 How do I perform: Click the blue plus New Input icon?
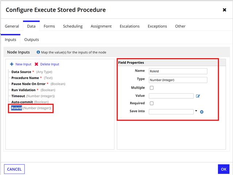pyautogui.click(x=12, y=64)
